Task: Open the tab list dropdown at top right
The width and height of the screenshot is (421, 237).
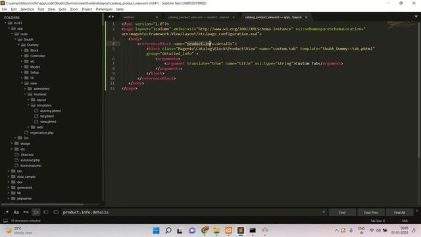Action: pos(416,16)
